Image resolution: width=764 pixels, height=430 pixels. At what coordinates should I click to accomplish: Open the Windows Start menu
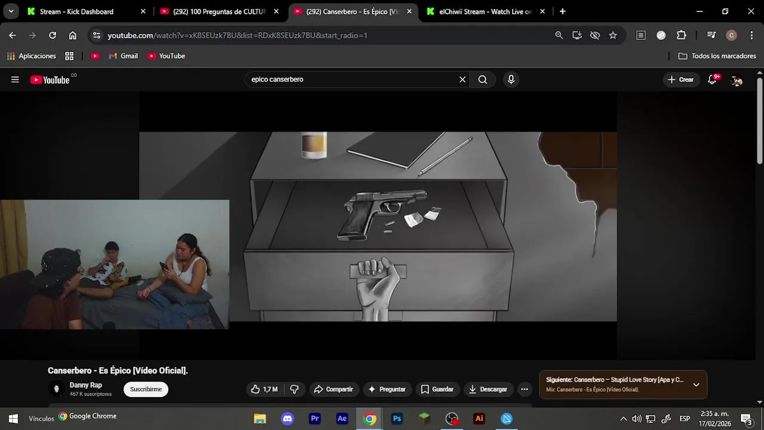13,419
